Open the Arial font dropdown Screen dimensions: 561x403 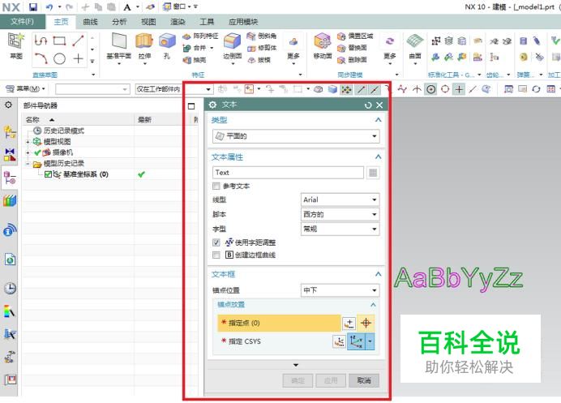click(x=340, y=199)
